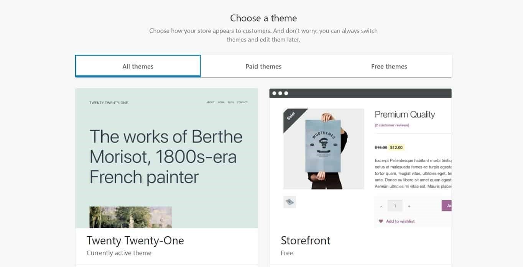
Task: Open the Paid themes tab
Action: click(263, 66)
